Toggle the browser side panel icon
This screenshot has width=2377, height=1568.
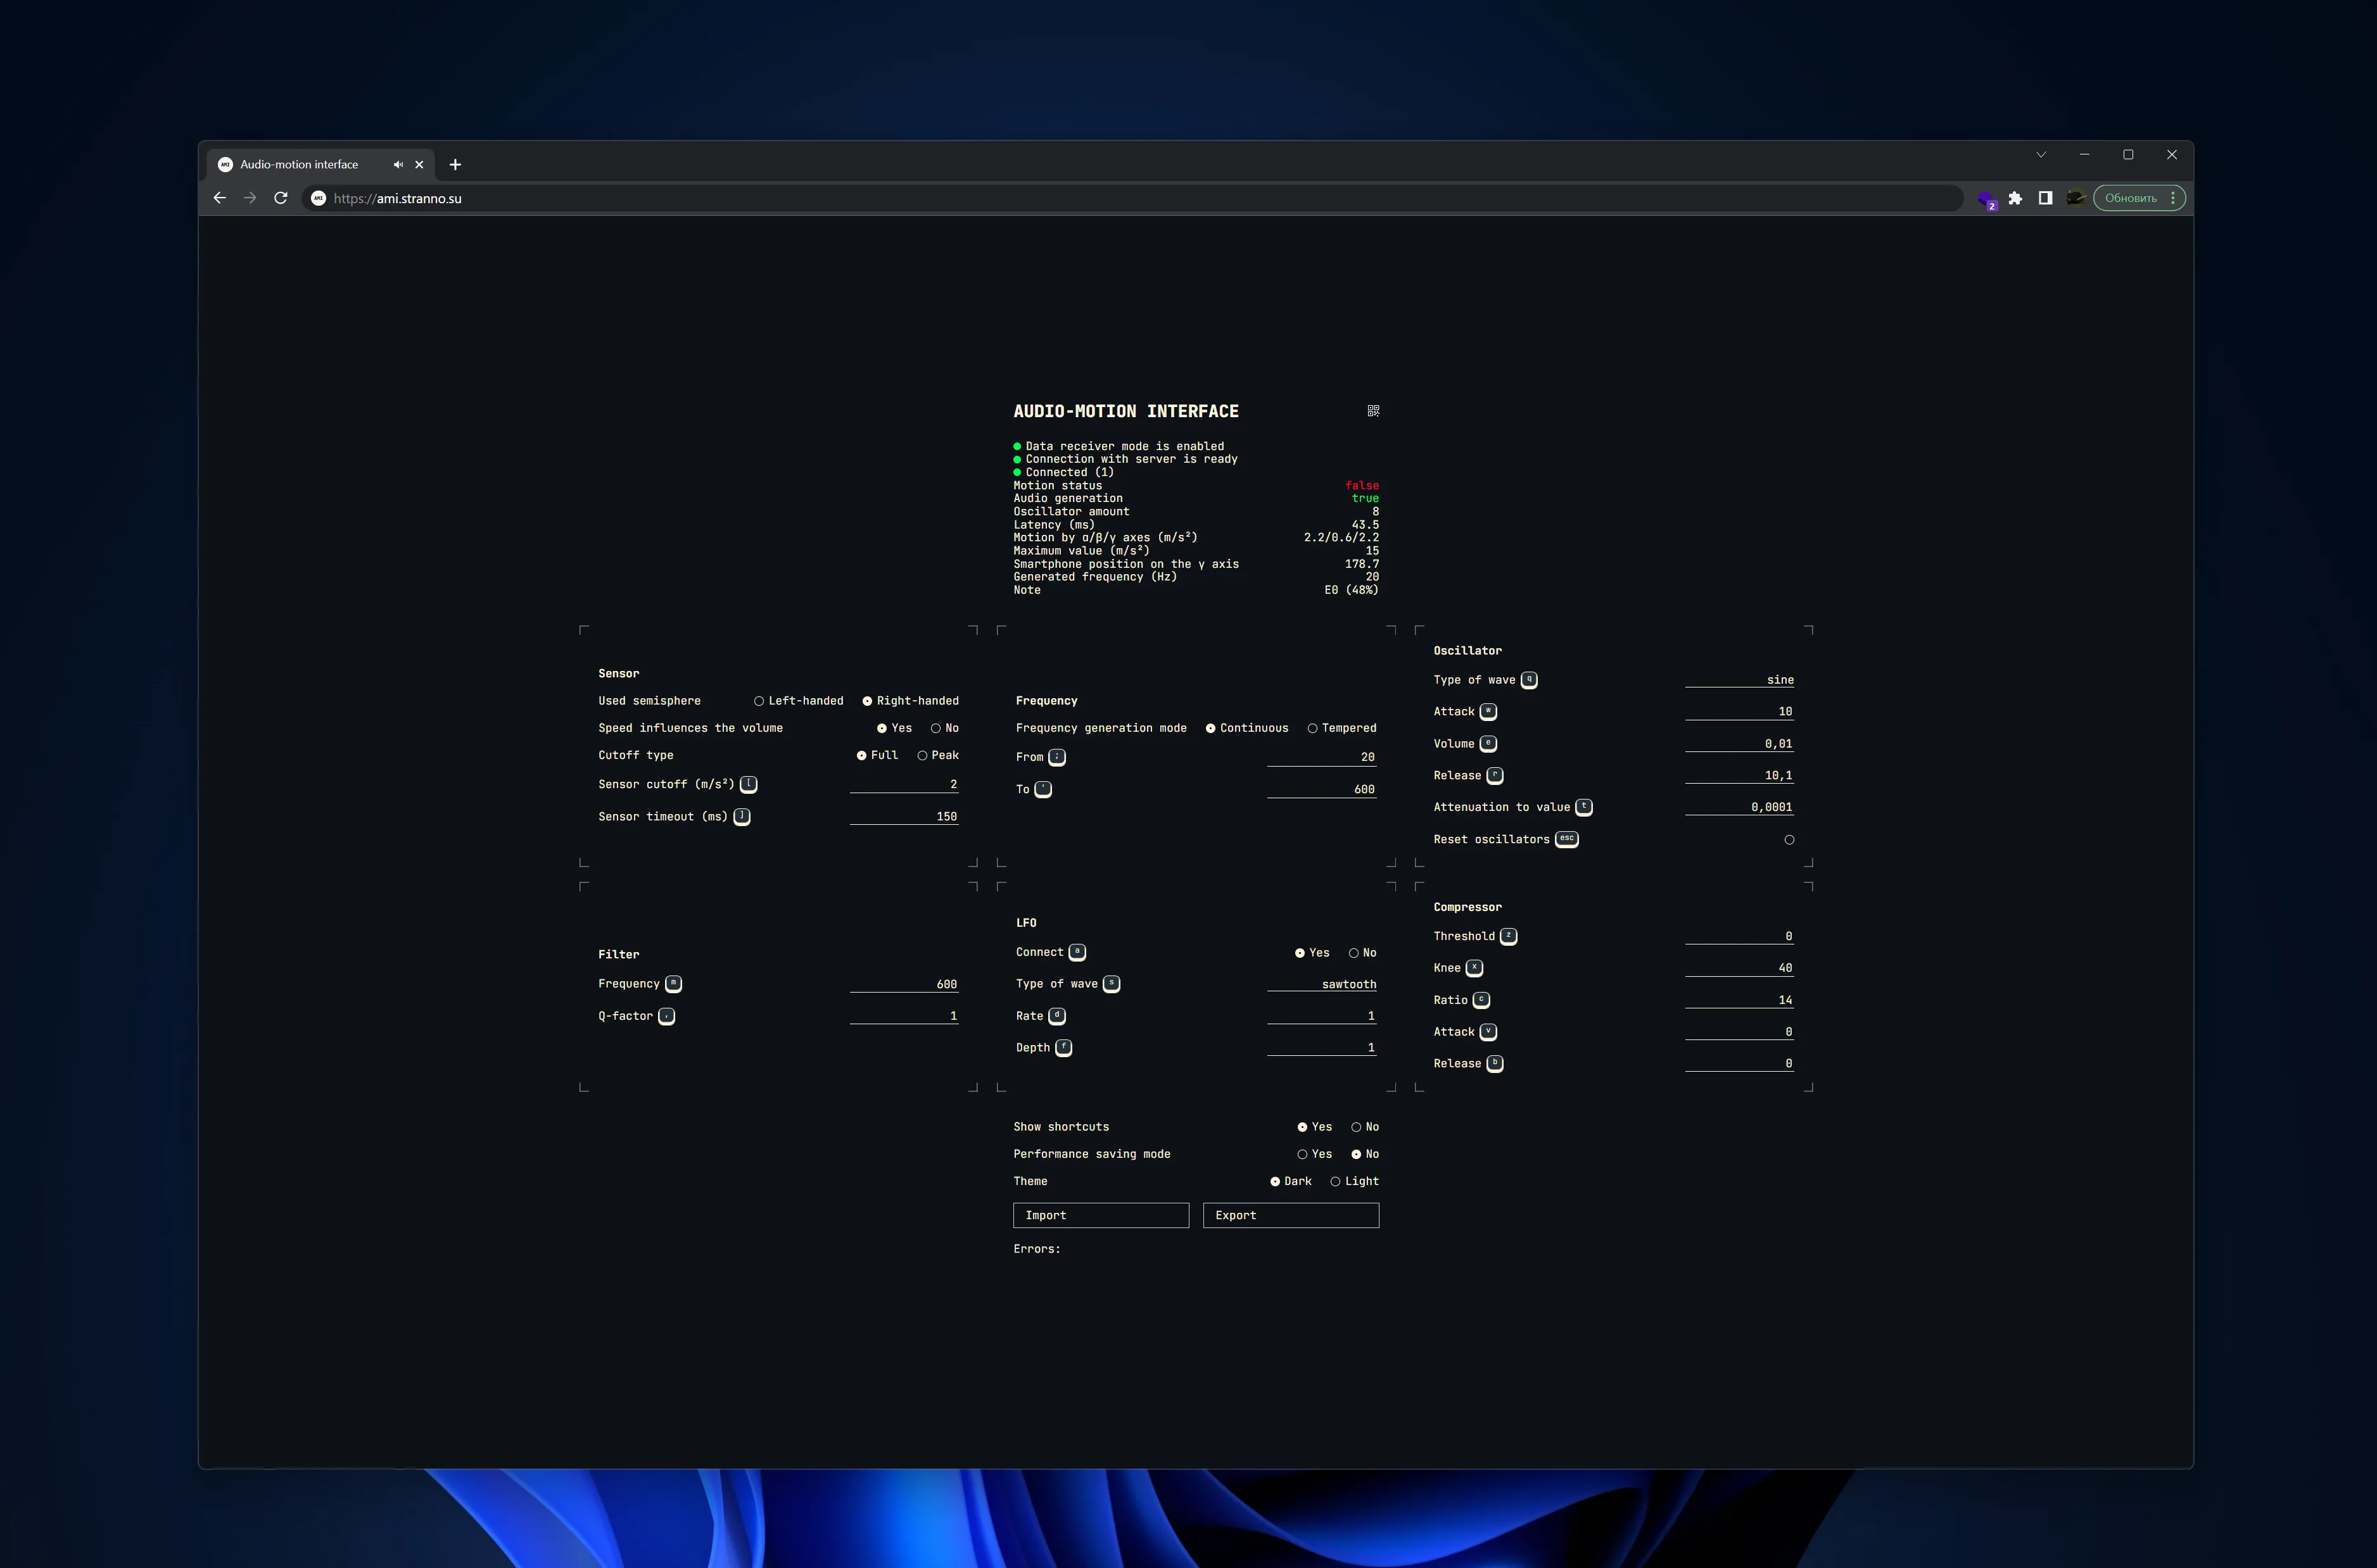point(2045,198)
